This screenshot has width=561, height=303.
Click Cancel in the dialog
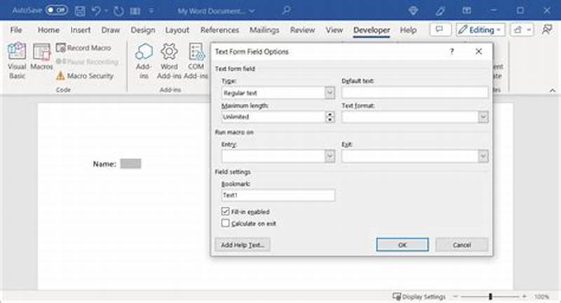point(461,245)
